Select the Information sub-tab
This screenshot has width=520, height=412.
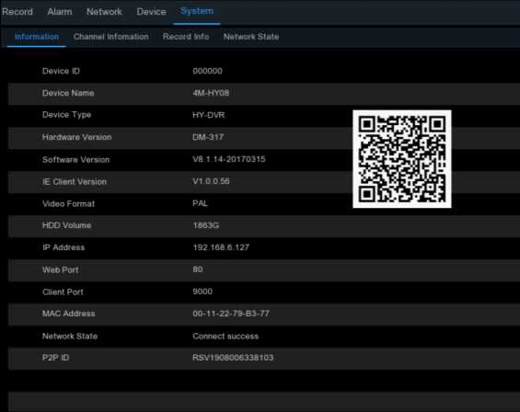point(37,37)
